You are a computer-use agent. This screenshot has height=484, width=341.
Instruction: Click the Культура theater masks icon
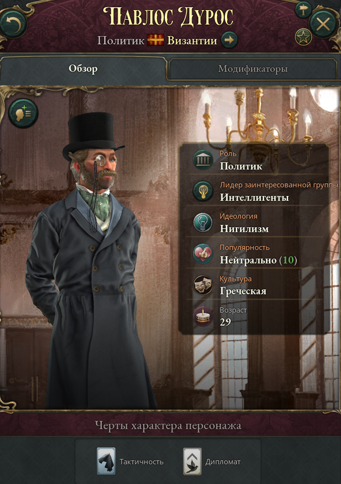(x=203, y=285)
